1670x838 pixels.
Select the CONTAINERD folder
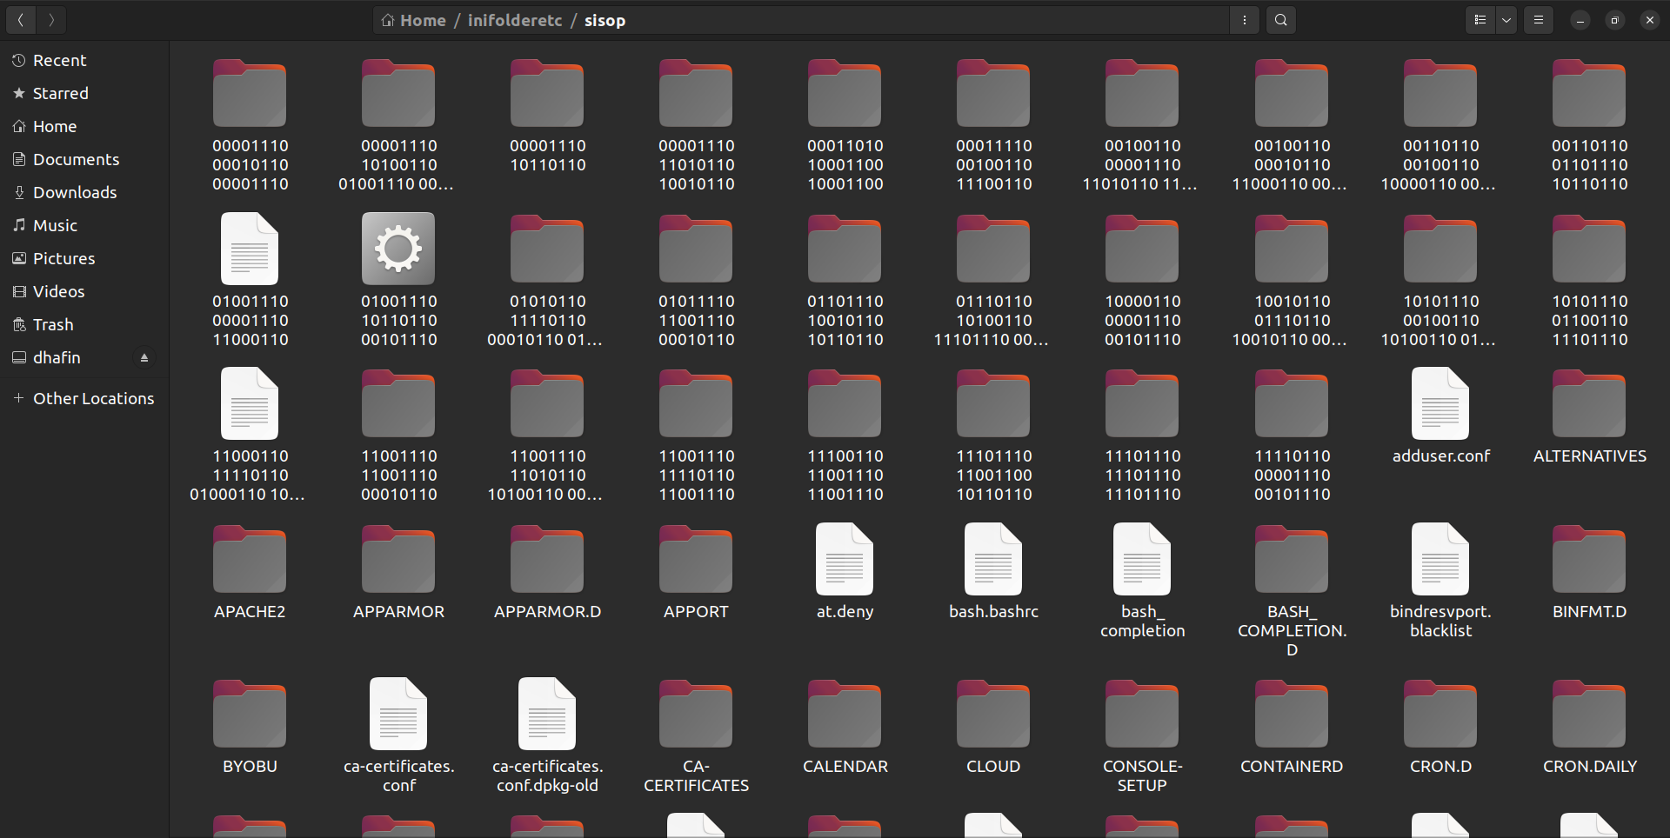(1292, 727)
